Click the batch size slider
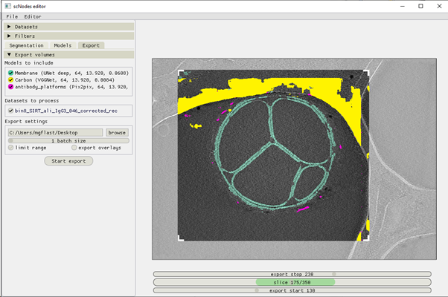Screen dimensions: 448x297 pos(68,140)
